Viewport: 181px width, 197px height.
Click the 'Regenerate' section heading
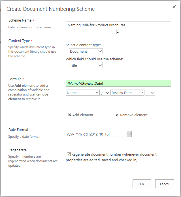pos(18,150)
